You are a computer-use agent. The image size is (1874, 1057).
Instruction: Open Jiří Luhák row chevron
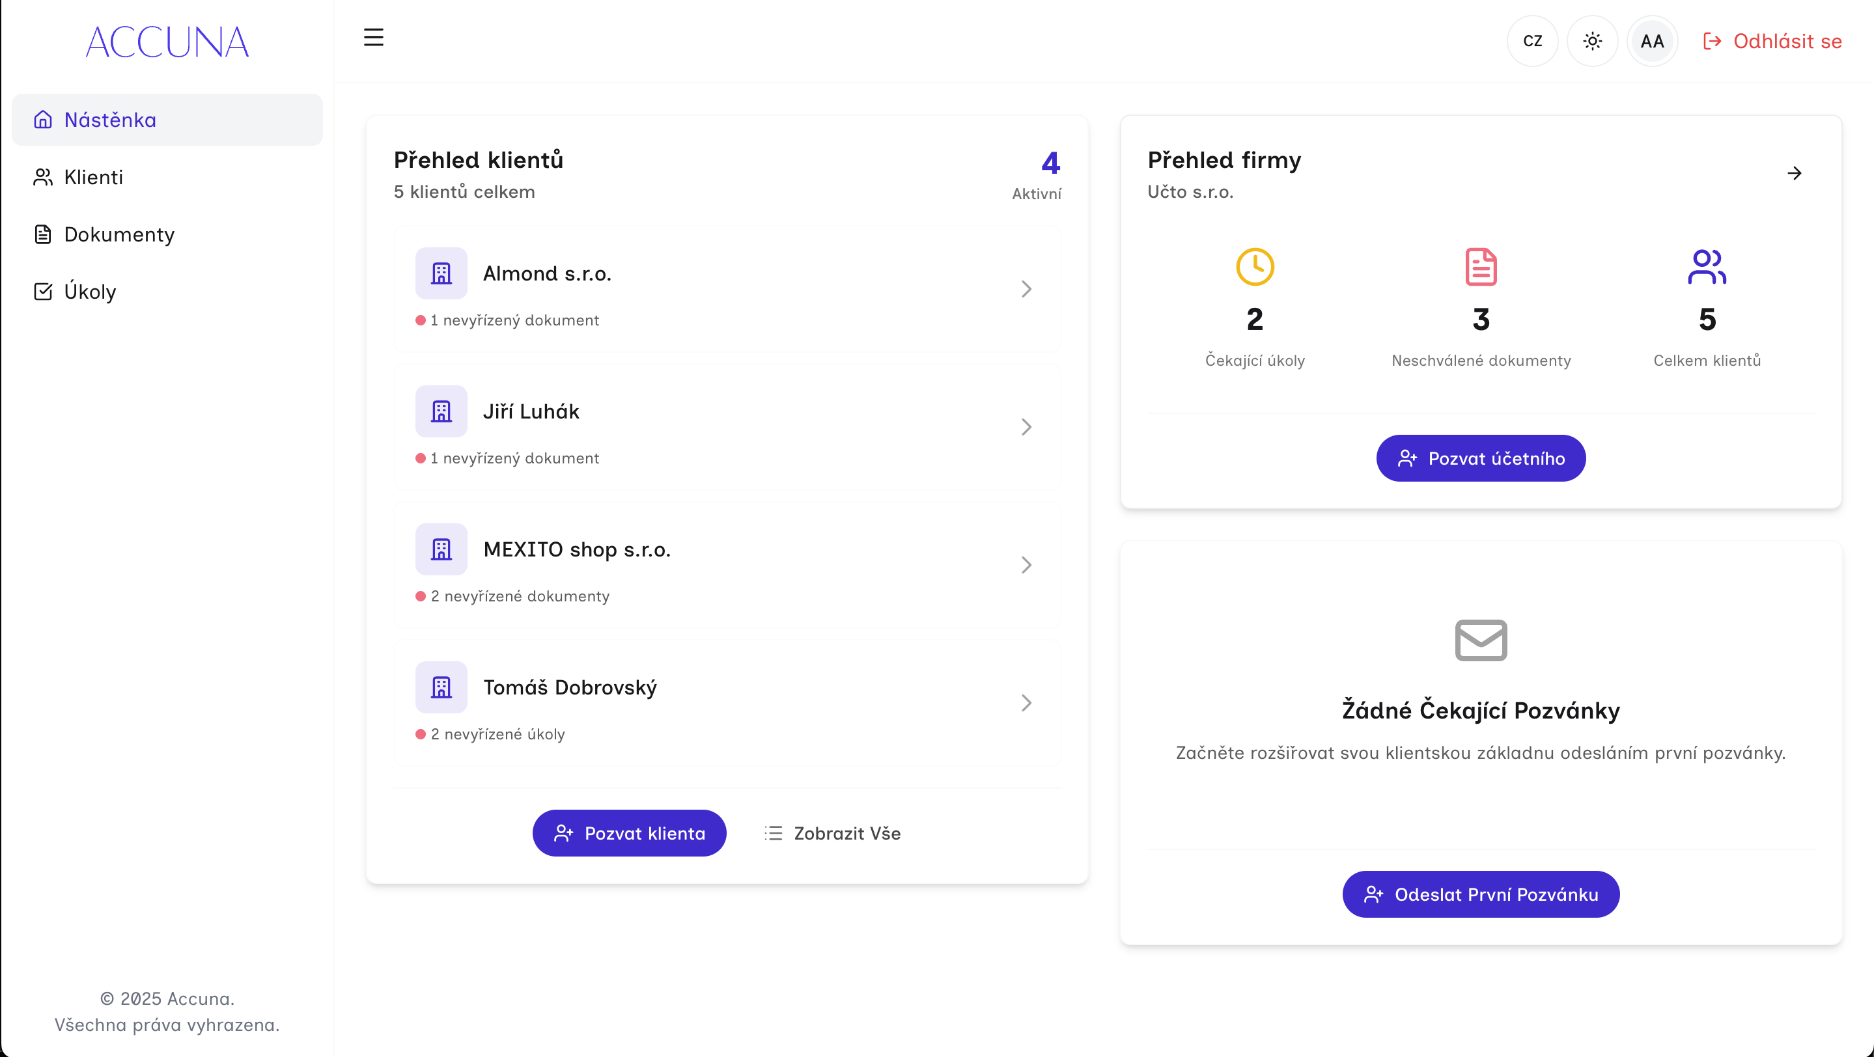[1026, 427]
